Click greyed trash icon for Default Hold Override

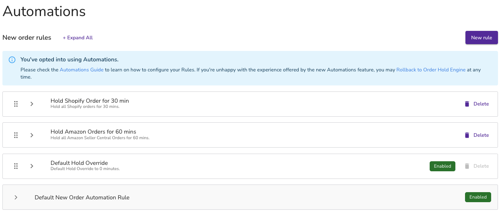[467, 166]
